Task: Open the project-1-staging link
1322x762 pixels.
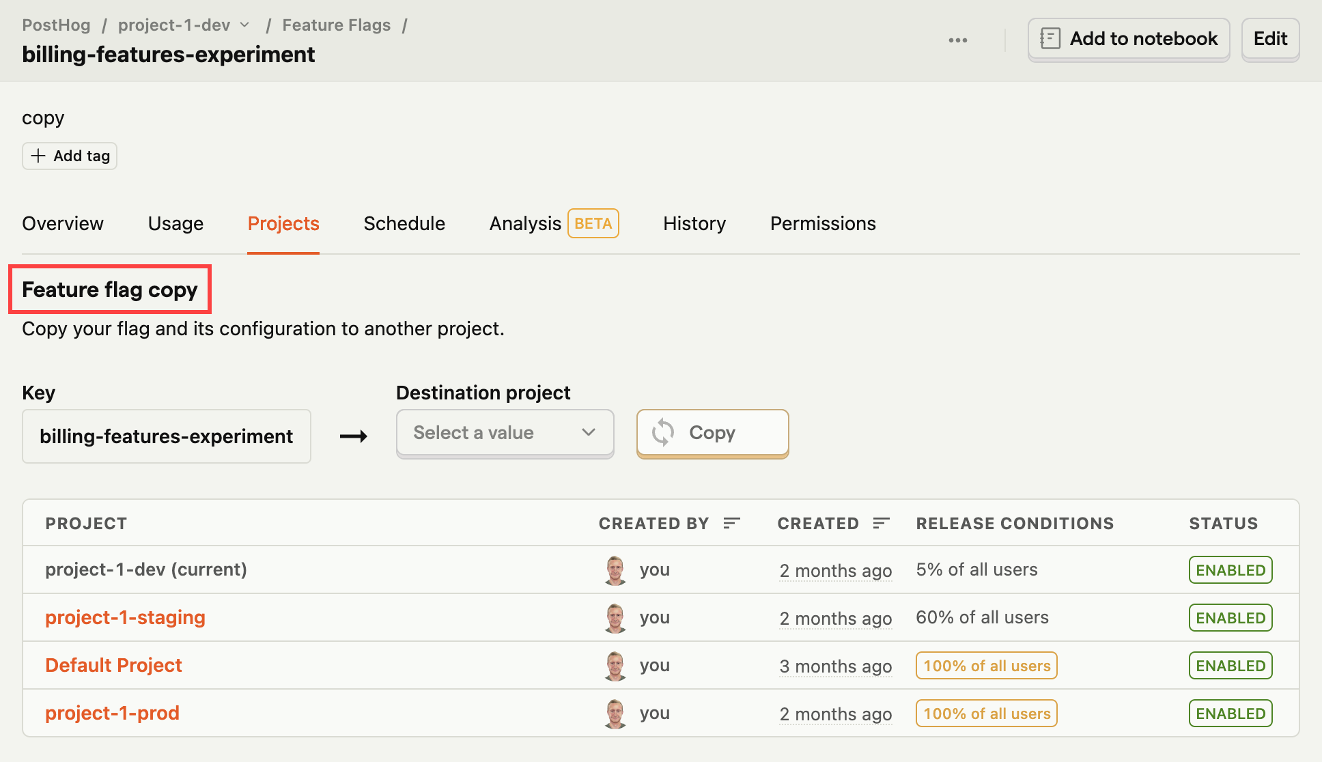Action: pyautogui.click(x=125, y=617)
